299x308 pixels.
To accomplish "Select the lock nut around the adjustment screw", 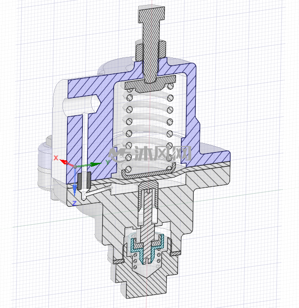I will click(x=151, y=51).
